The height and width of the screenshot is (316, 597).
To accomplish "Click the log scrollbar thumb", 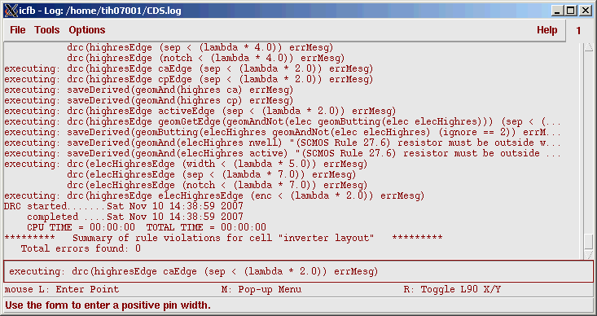I will click(589, 241).
